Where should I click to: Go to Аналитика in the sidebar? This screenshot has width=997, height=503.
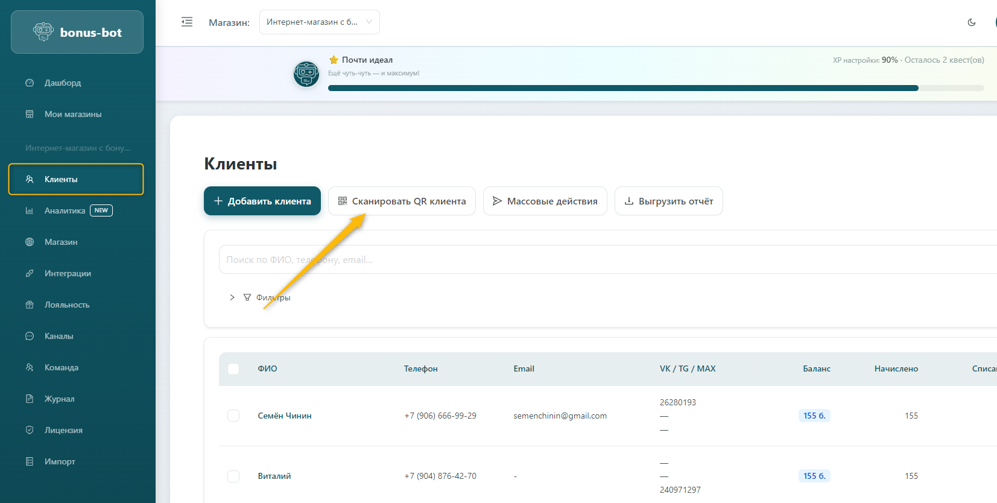pyautogui.click(x=65, y=210)
